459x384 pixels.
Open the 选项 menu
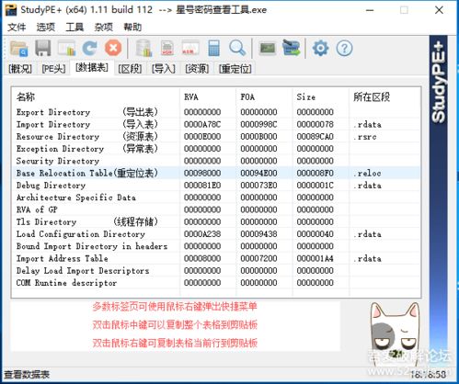46,28
